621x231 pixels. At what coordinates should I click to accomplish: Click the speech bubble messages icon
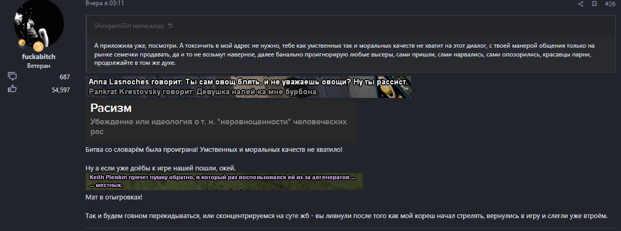[12, 77]
